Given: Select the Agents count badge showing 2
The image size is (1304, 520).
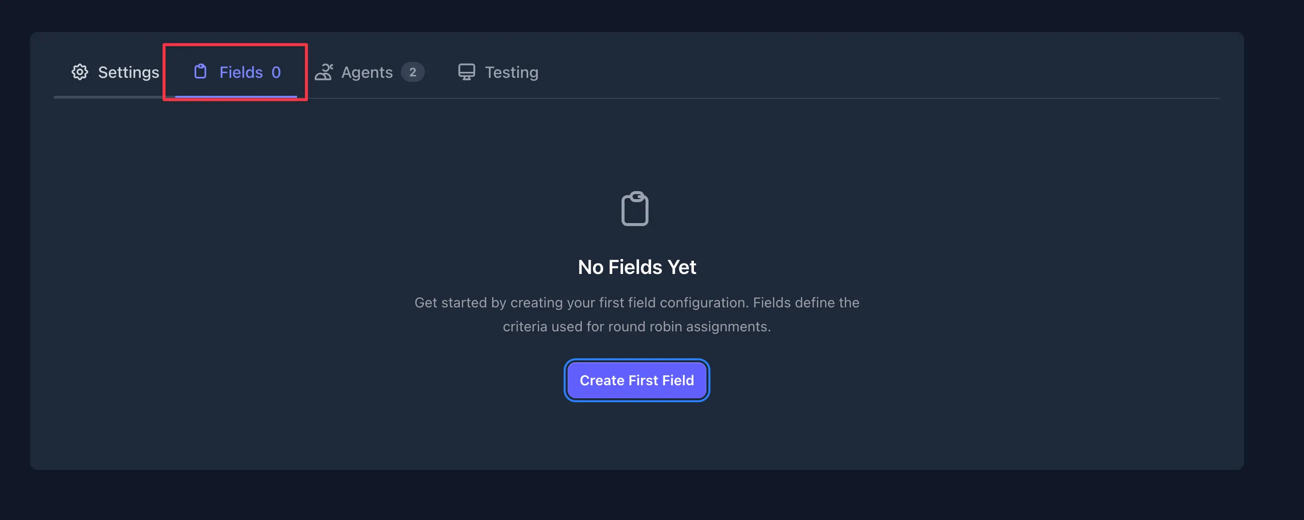Looking at the screenshot, I should 413,72.
